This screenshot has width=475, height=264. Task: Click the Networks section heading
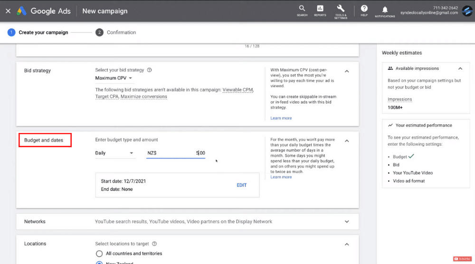tap(35, 222)
